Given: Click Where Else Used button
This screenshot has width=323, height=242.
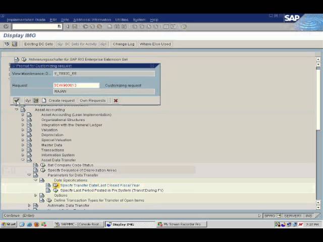Looking at the screenshot, I should point(155,44).
